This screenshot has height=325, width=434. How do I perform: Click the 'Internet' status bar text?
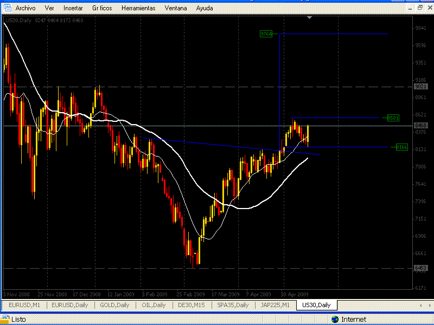(354, 319)
